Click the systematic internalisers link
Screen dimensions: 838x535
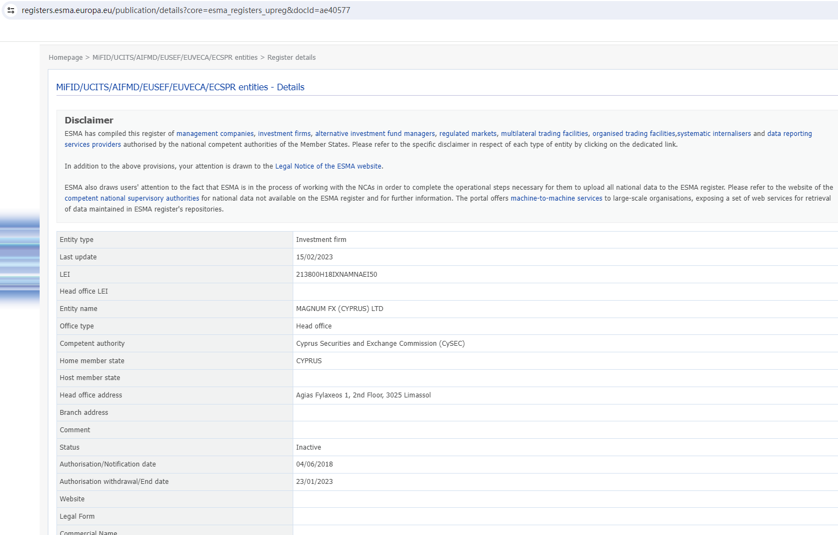pos(714,134)
